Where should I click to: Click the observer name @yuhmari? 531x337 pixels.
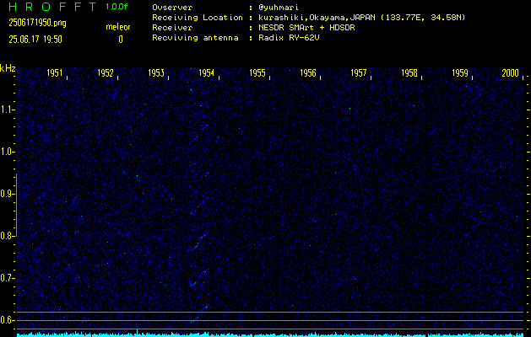[279, 8]
